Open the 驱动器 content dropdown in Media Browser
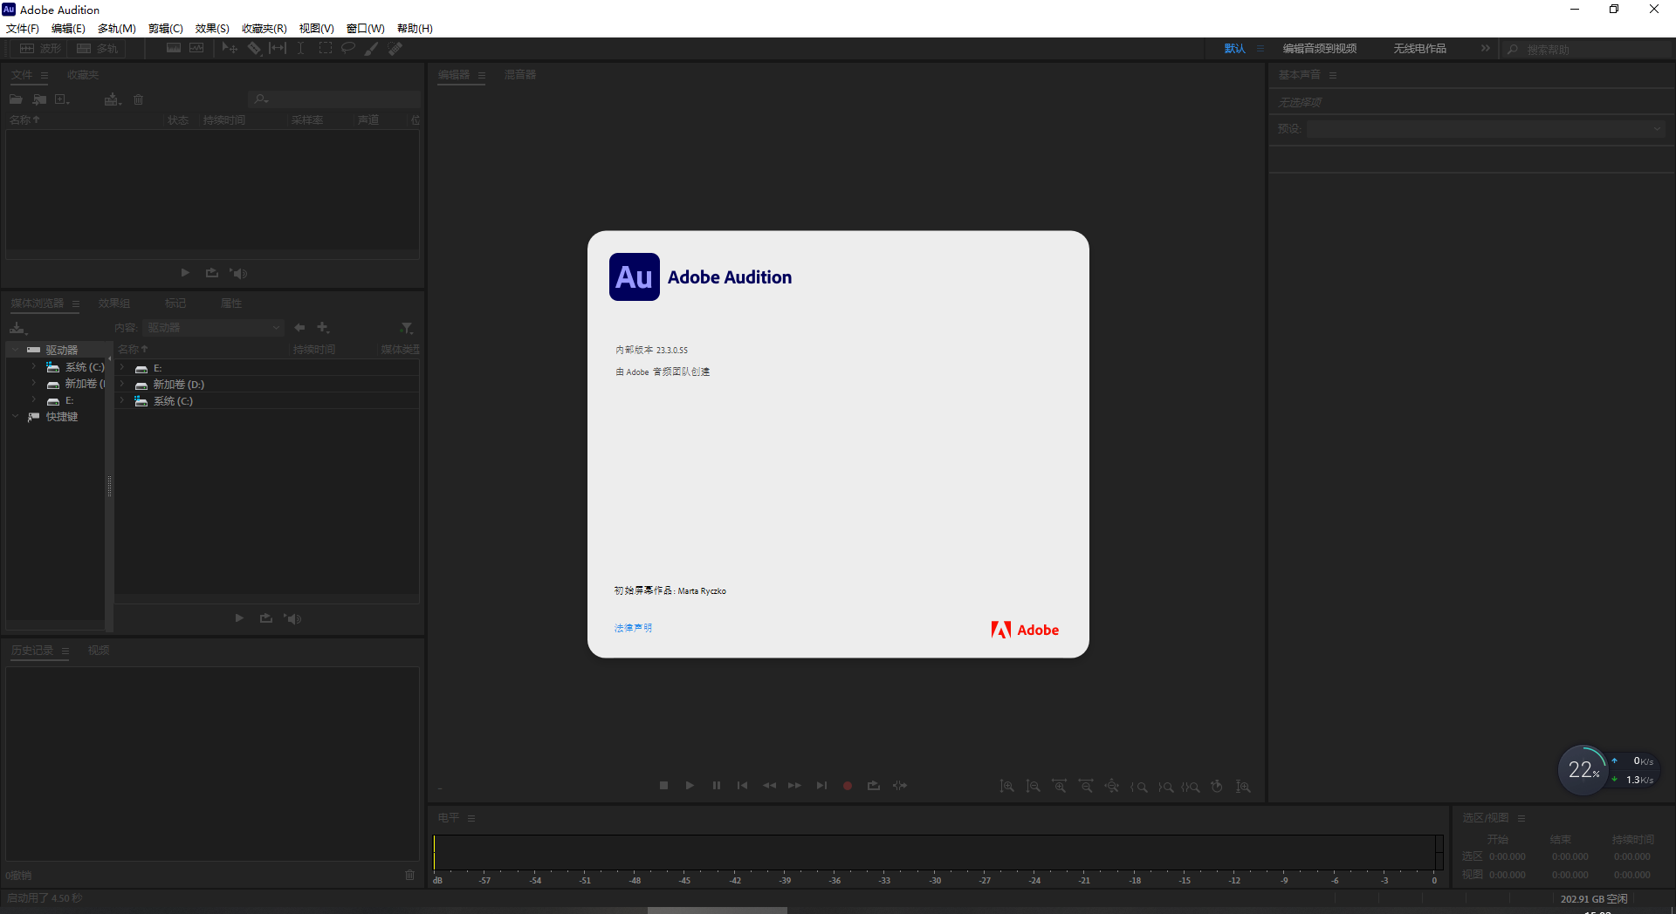The height and width of the screenshot is (914, 1676). (x=213, y=327)
